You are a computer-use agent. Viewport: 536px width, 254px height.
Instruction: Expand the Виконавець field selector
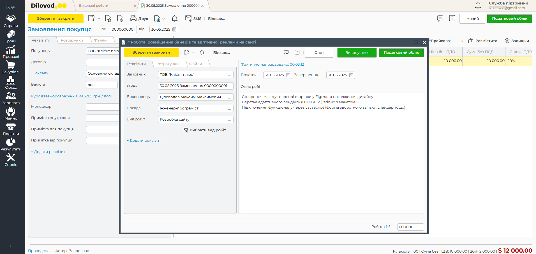click(230, 97)
